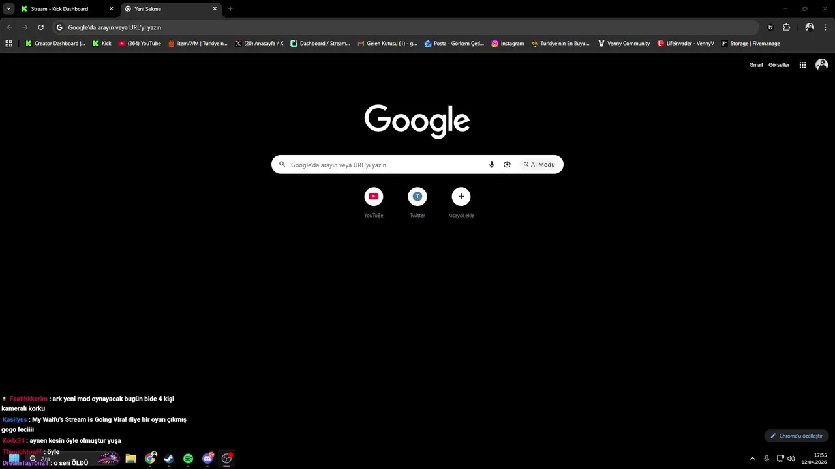Open the tab search dropdown arrow

point(8,9)
